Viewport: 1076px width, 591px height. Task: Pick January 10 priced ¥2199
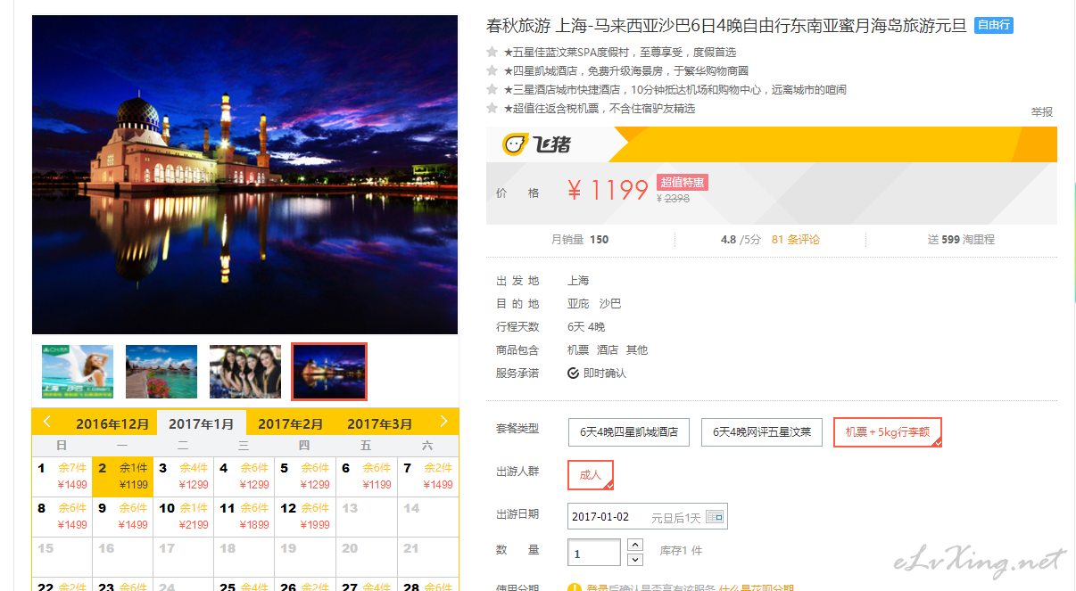tap(184, 516)
